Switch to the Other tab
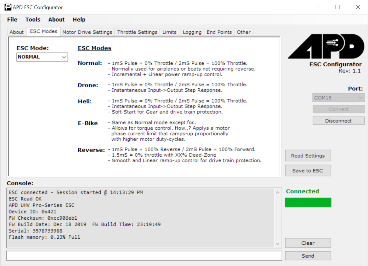Screen dimensions: 368x266 244,32
